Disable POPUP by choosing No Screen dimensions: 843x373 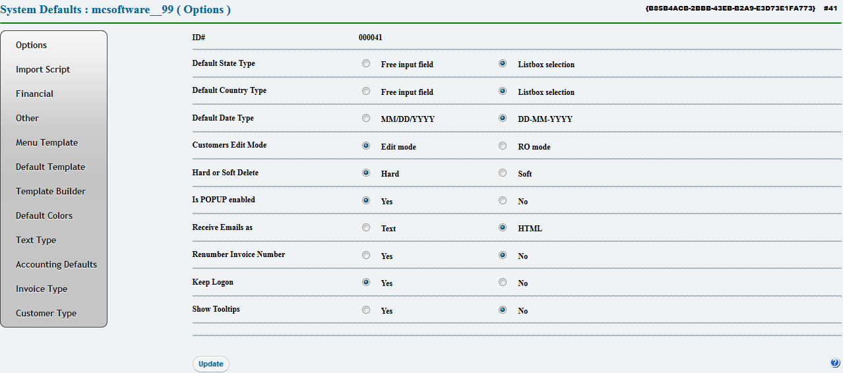pyautogui.click(x=503, y=200)
